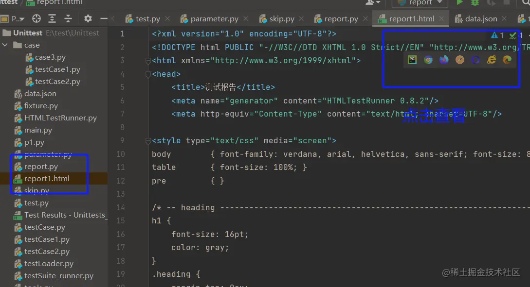Viewport: 530px width, 287px height.
Task: Open report1.html in Safari browser
Action: 460,60
